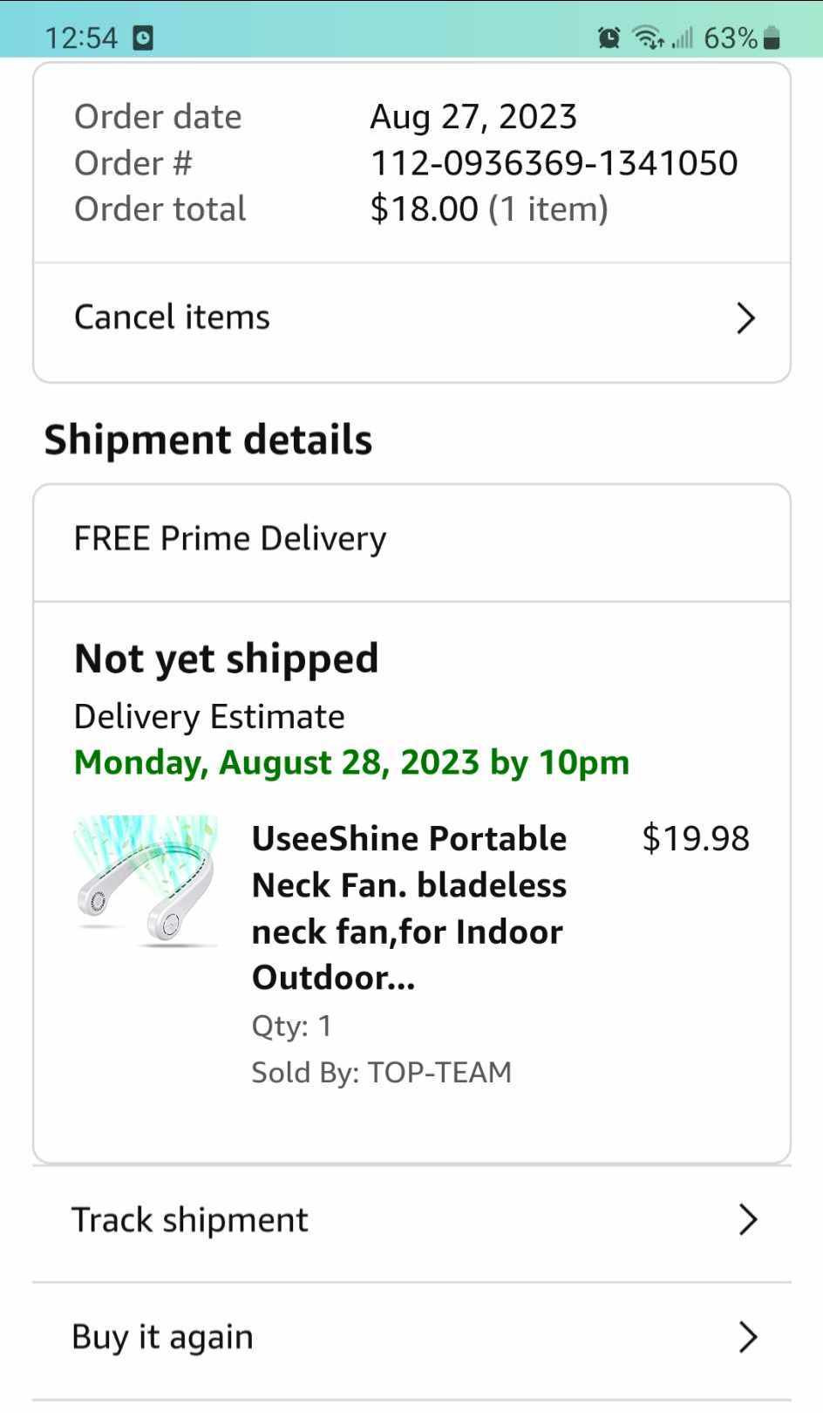Tap the screen recorder notification icon

point(143,38)
